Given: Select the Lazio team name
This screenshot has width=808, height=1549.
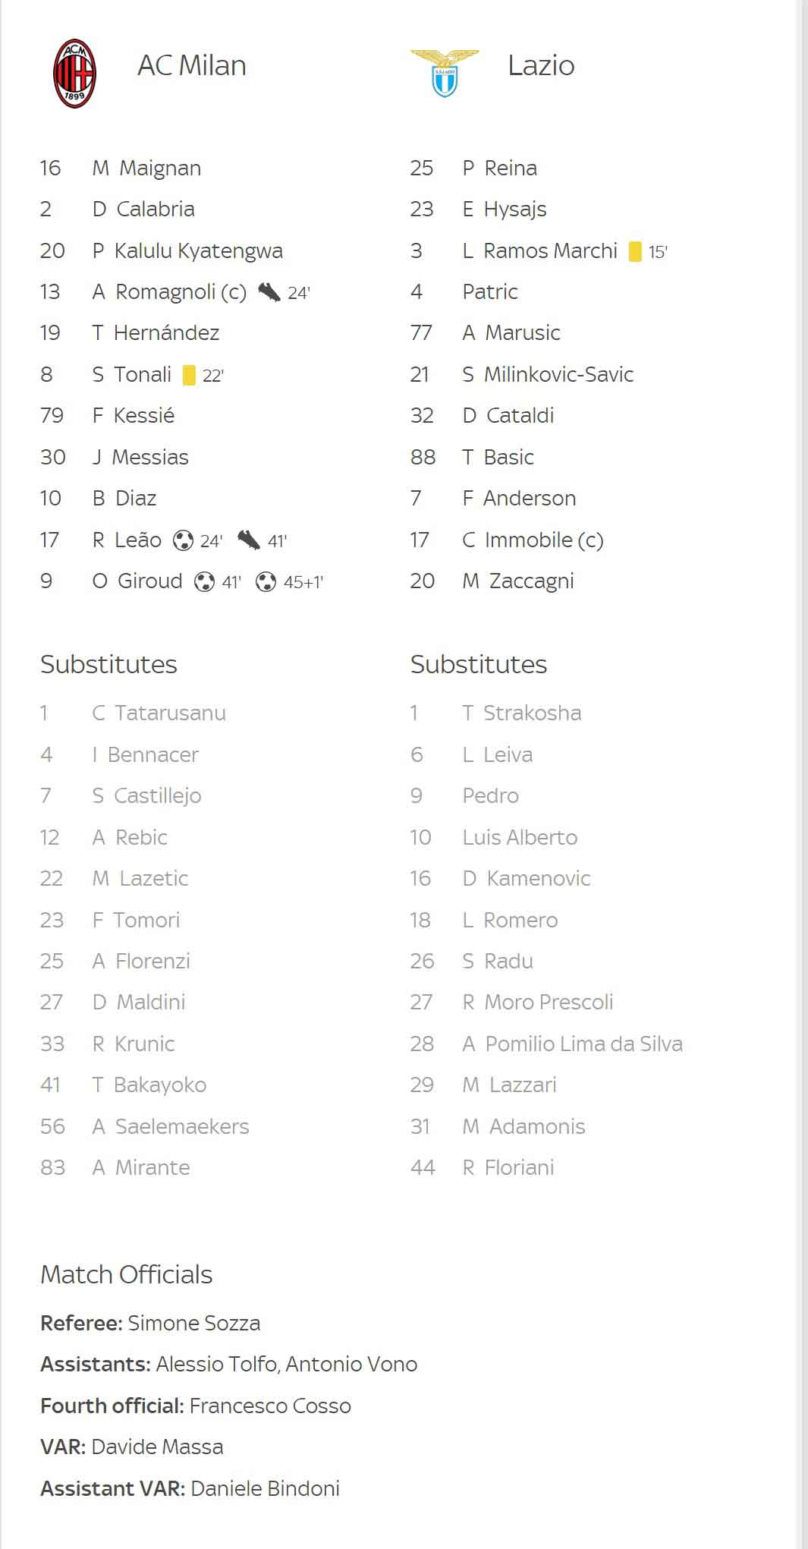Looking at the screenshot, I should 541,65.
